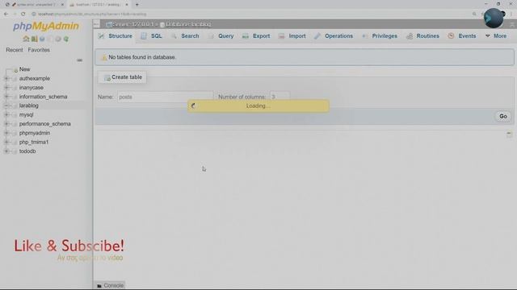The image size is (517, 290).
Task: Open navigation panel settings gear icon
Action: 58,39
